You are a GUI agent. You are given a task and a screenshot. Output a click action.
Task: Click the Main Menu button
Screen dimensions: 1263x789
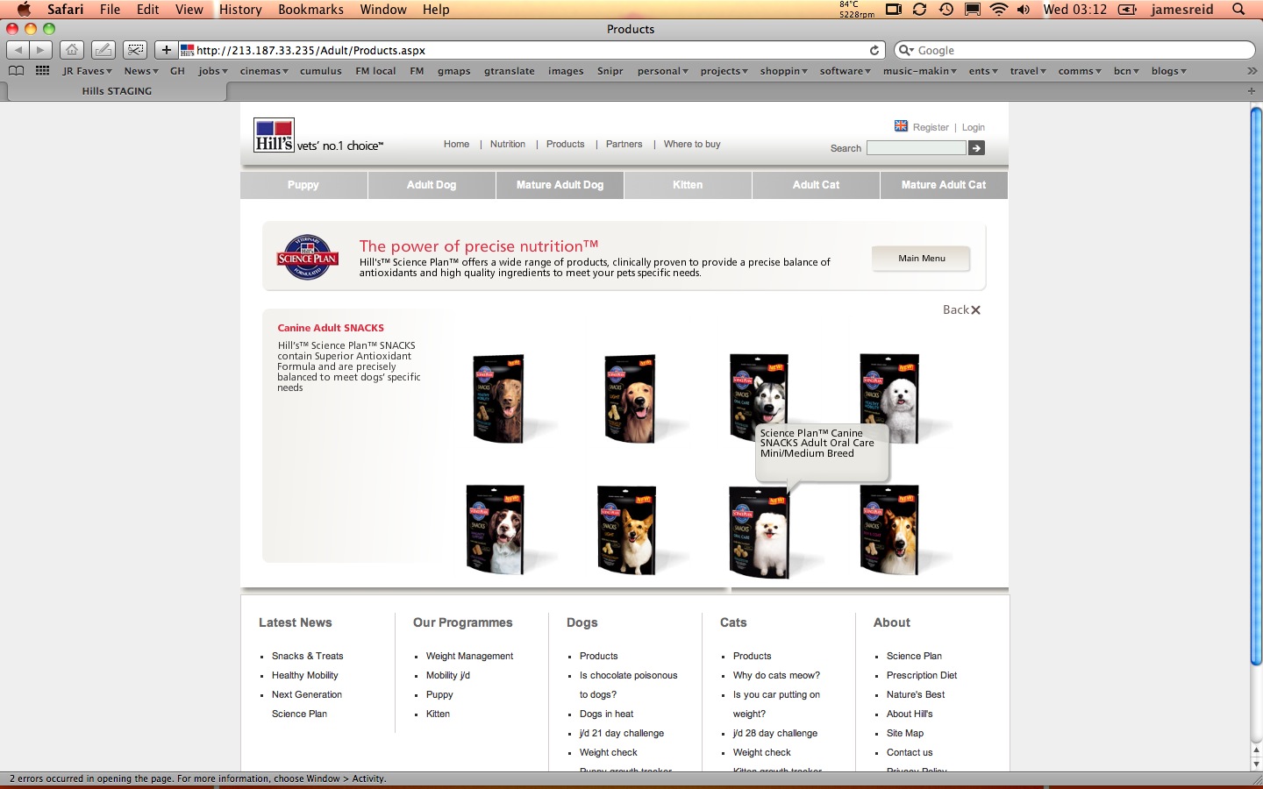[x=921, y=259]
